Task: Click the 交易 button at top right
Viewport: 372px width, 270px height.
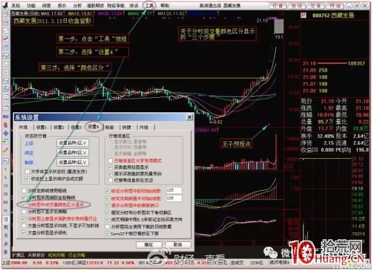Action: click(x=315, y=5)
